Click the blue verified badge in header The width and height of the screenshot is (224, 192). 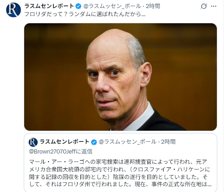click(78, 6)
